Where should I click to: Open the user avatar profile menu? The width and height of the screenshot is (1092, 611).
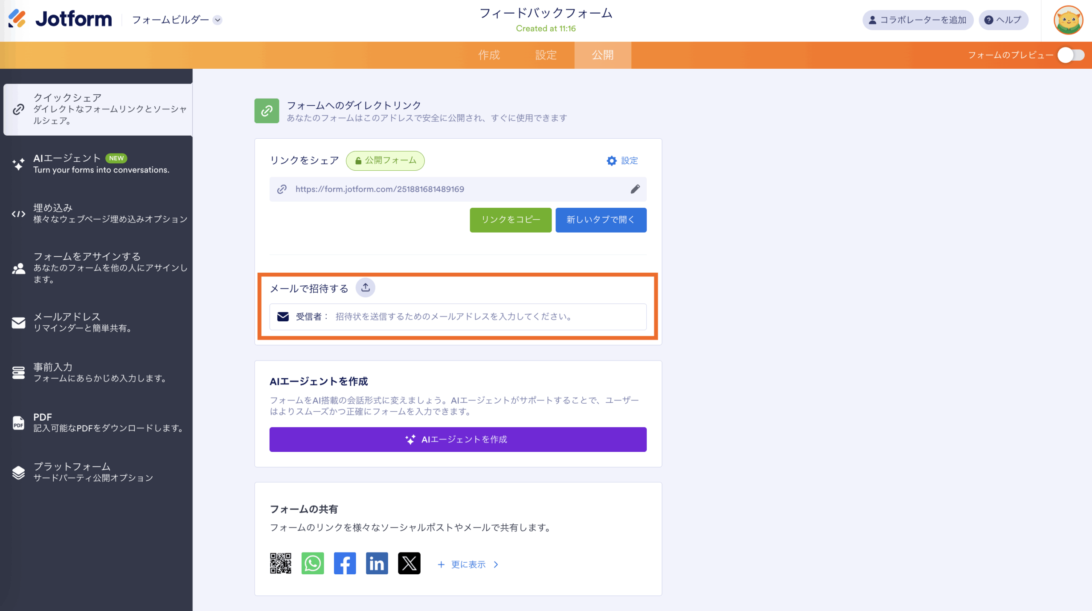[1068, 20]
